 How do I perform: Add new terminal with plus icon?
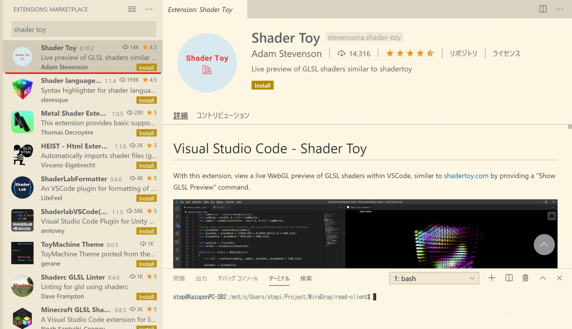pyautogui.click(x=492, y=278)
